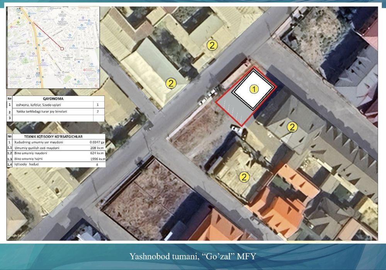Click row number "1.4" in the indicators table
386x270 pixels.
pyautogui.click(x=9, y=164)
